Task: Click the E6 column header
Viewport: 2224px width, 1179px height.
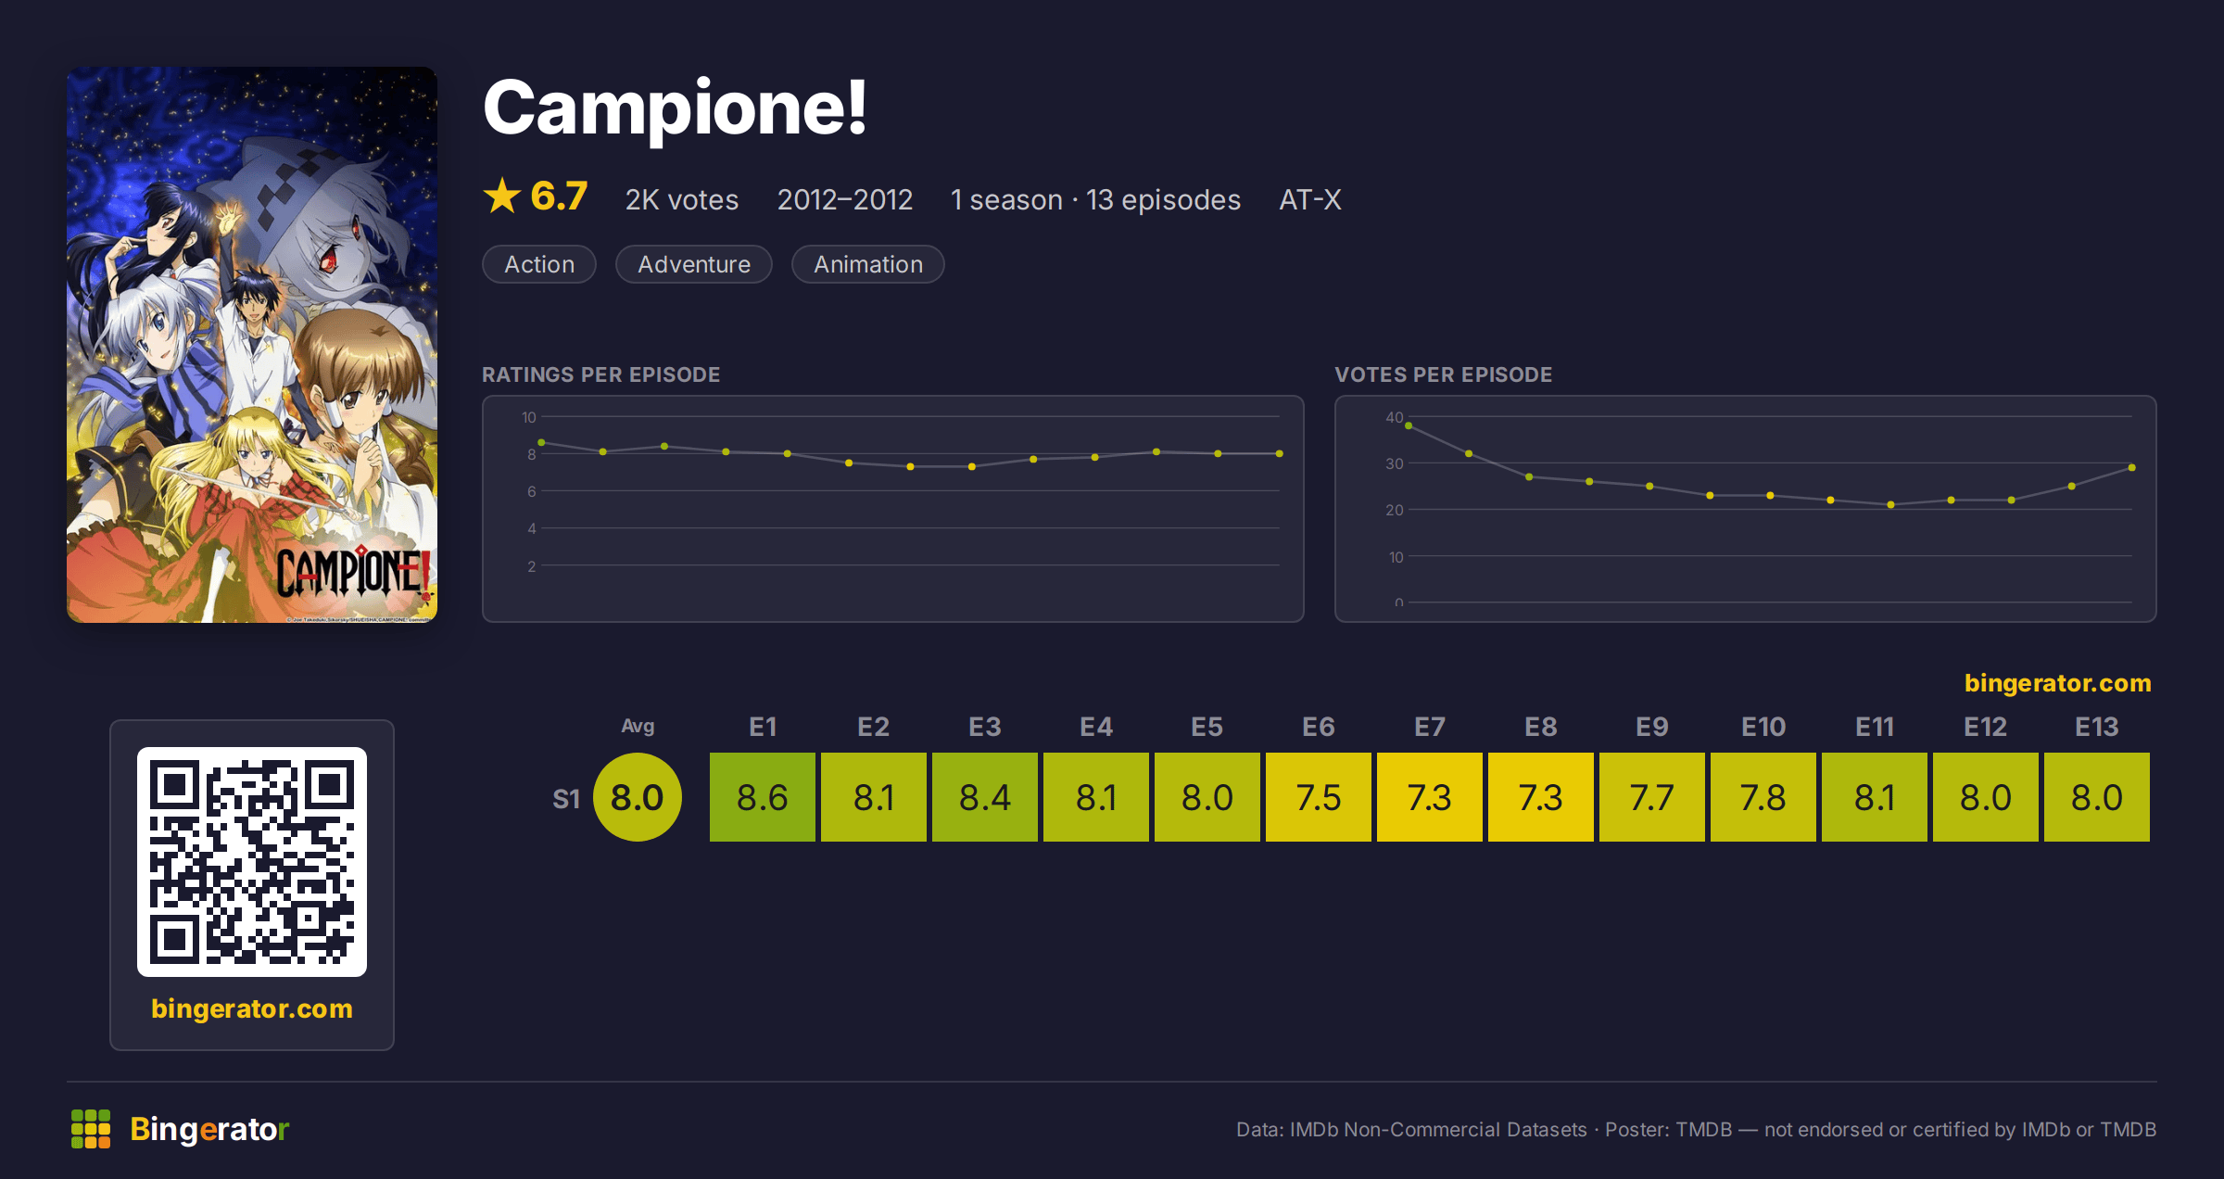Action: (1319, 727)
